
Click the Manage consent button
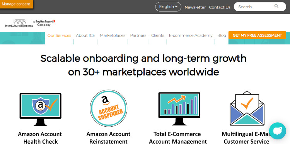[x=16, y=4]
